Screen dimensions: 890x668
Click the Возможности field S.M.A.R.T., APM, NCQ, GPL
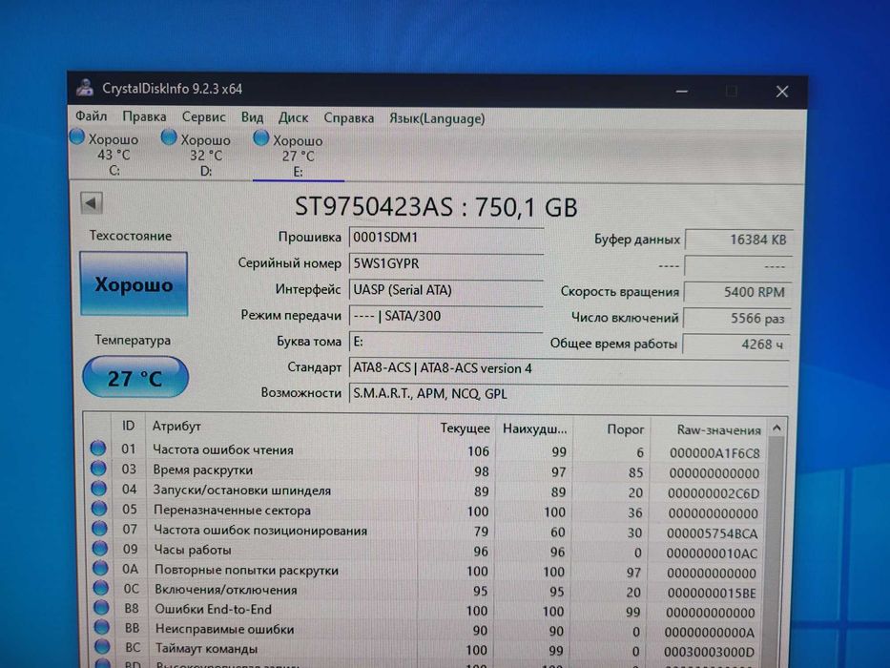click(x=569, y=393)
